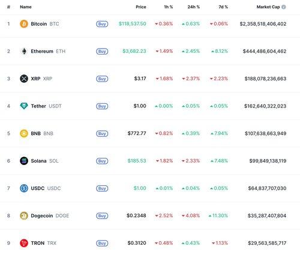Click the Buy button for Bitcoin
This screenshot has height=255, width=300.
102,24
